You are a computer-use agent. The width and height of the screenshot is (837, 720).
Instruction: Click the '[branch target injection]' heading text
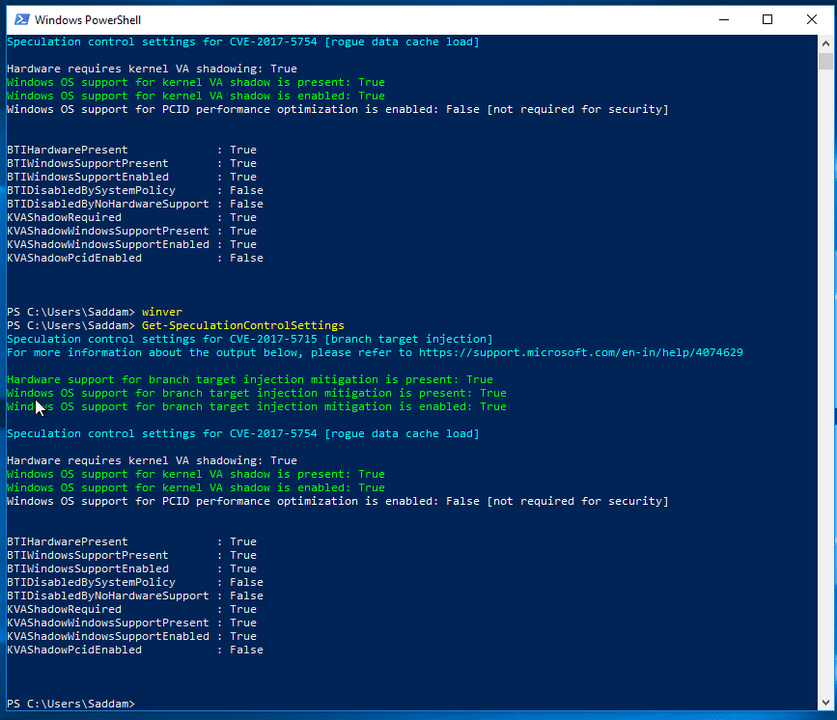(x=408, y=339)
